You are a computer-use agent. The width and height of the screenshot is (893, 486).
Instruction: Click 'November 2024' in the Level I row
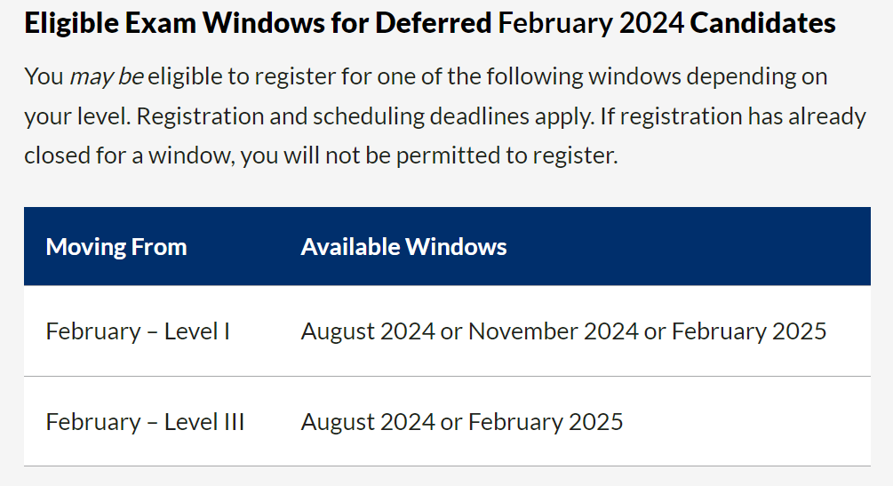(x=553, y=331)
